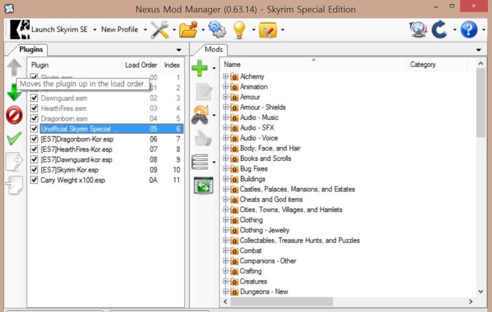Image resolution: width=492 pixels, height=312 pixels.
Task: Open the blue gear settings icon
Action: click(217, 29)
